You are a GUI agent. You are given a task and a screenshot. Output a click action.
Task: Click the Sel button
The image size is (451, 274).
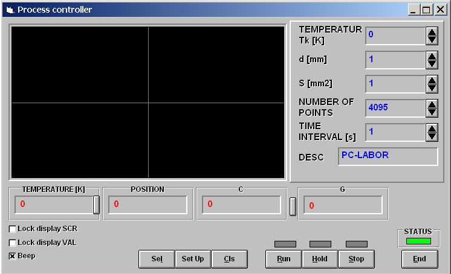pos(157,259)
